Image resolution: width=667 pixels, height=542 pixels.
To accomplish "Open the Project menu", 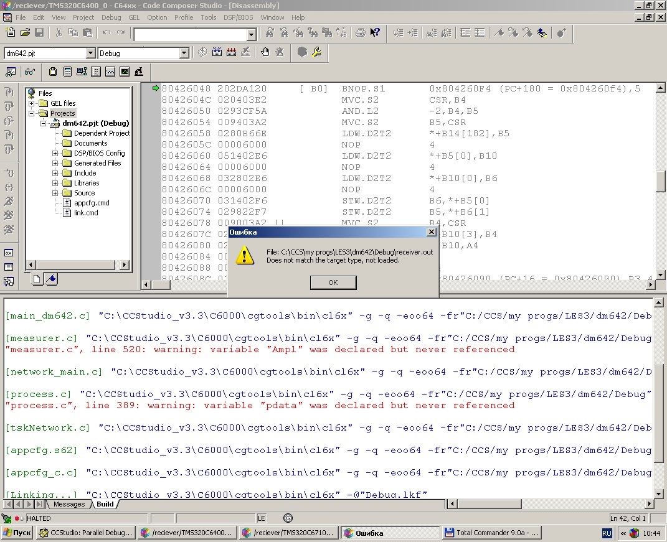I will [x=83, y=17].
